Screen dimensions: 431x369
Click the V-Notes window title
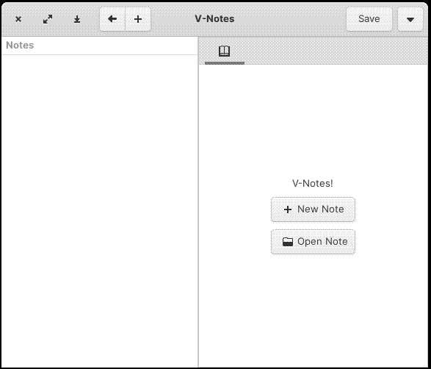(214, 18)
